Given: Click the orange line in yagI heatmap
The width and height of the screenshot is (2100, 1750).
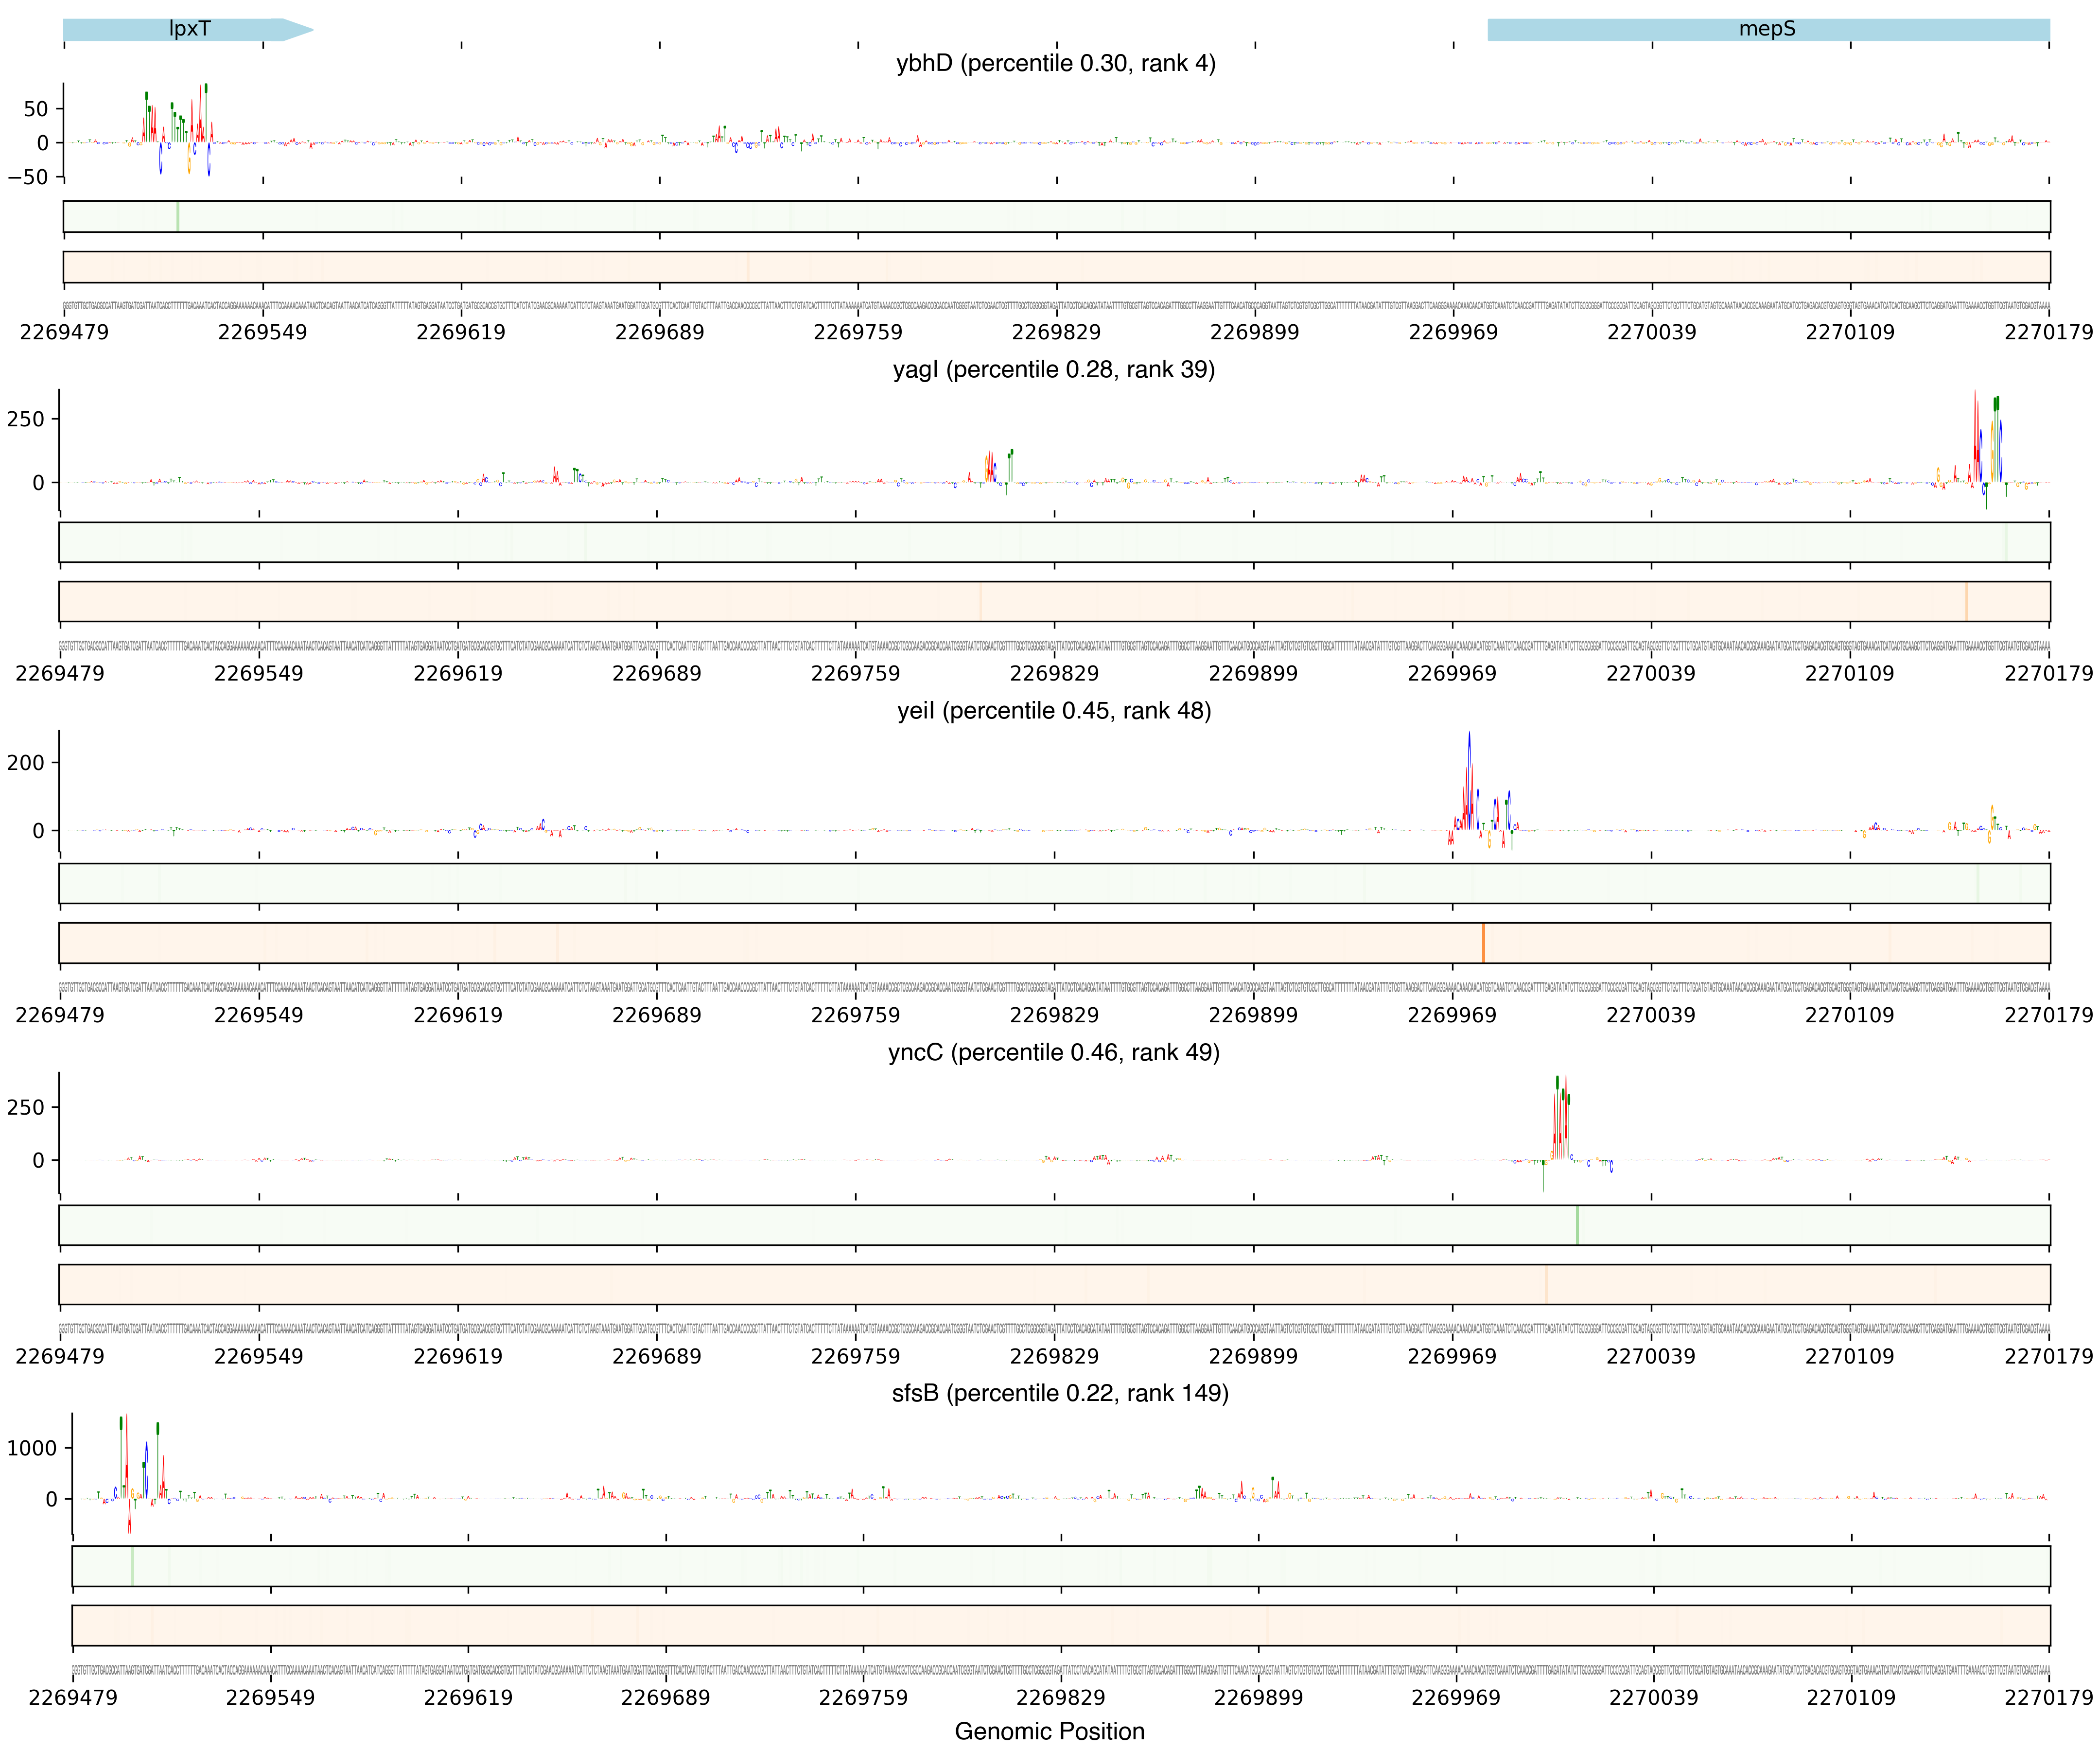Looking at the screenshot, I should [1966, 602].
